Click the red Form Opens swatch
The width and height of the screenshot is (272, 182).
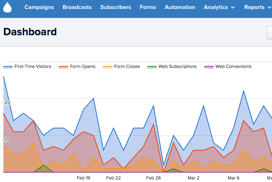[63, 67]
